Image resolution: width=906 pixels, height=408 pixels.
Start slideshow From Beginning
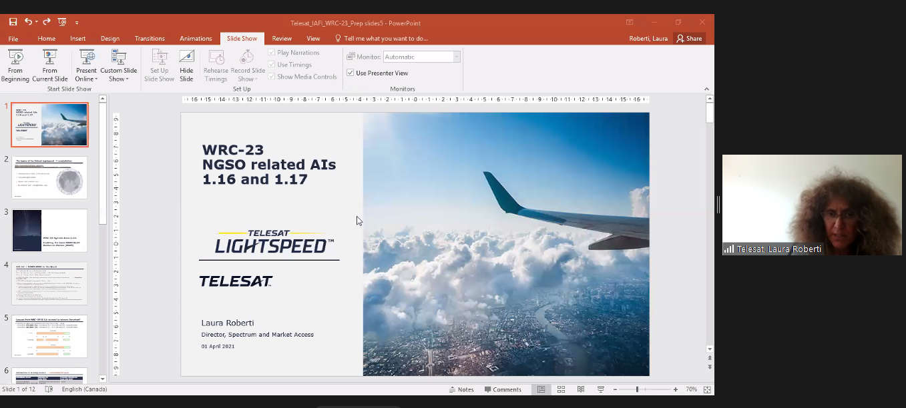click(x=15, y=65)
